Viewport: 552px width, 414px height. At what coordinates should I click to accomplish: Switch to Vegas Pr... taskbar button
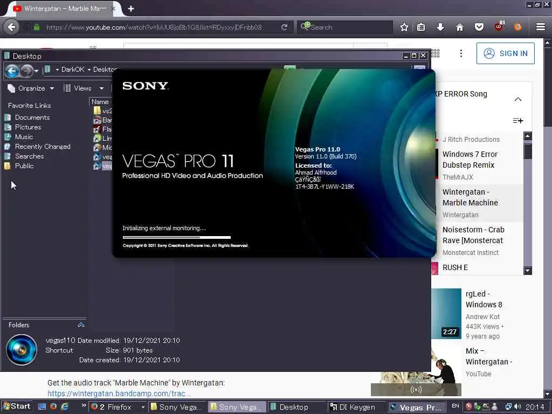pyautogui.click(x=416, y=407)
